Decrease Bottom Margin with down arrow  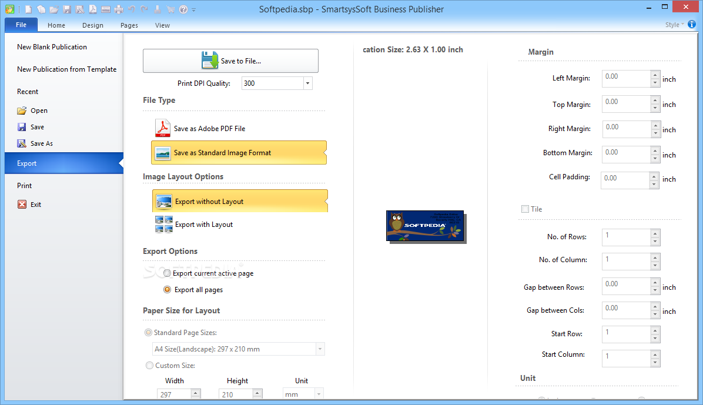655,158
